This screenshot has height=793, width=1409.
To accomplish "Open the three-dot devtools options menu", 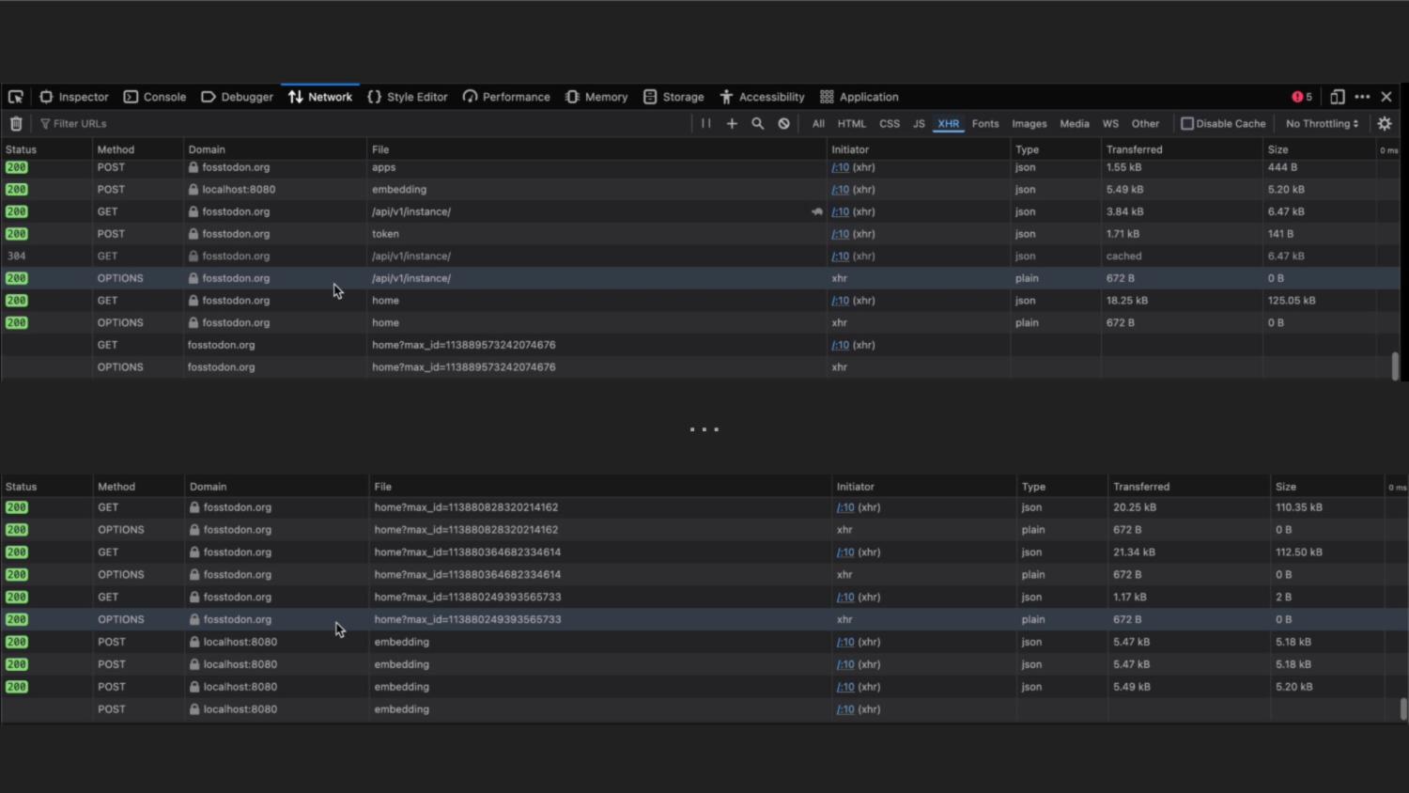I will coord(1362,97).
